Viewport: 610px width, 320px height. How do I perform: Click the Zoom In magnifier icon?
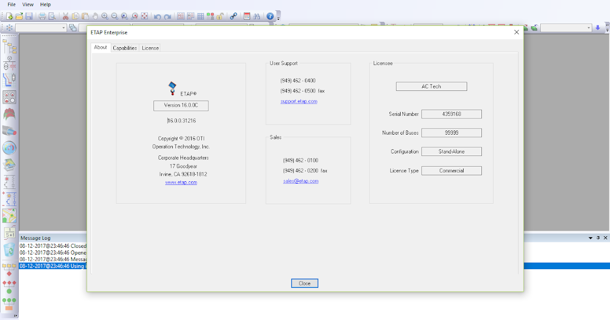tap(104, 16)
